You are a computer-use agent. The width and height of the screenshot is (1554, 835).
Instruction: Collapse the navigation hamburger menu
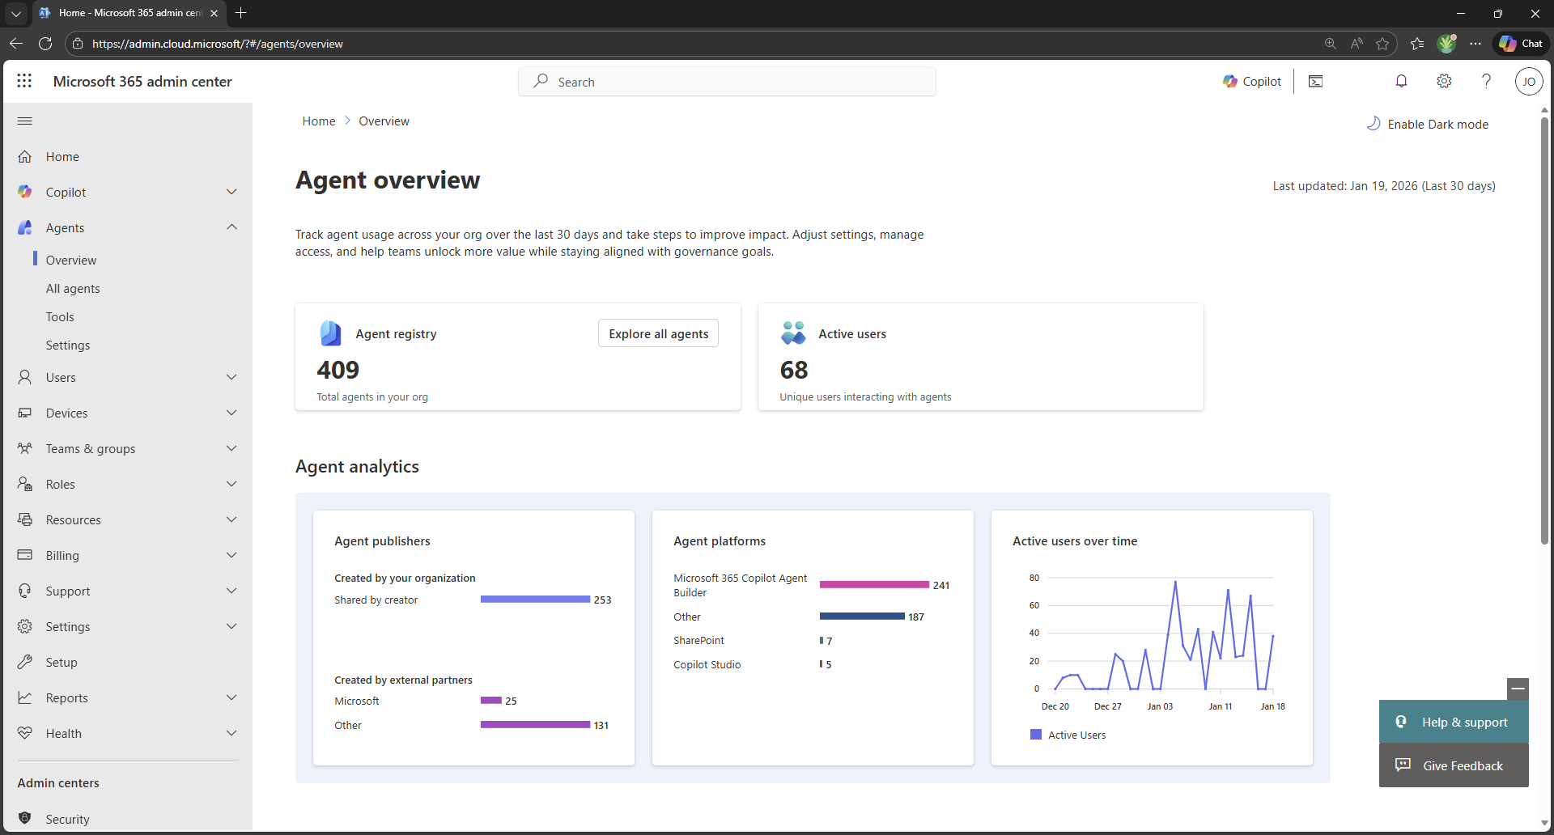[25, 121]
